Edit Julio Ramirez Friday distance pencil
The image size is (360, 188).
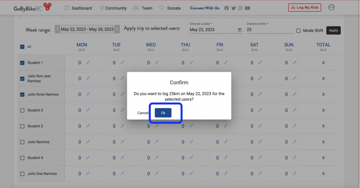[x=226, y=142]
